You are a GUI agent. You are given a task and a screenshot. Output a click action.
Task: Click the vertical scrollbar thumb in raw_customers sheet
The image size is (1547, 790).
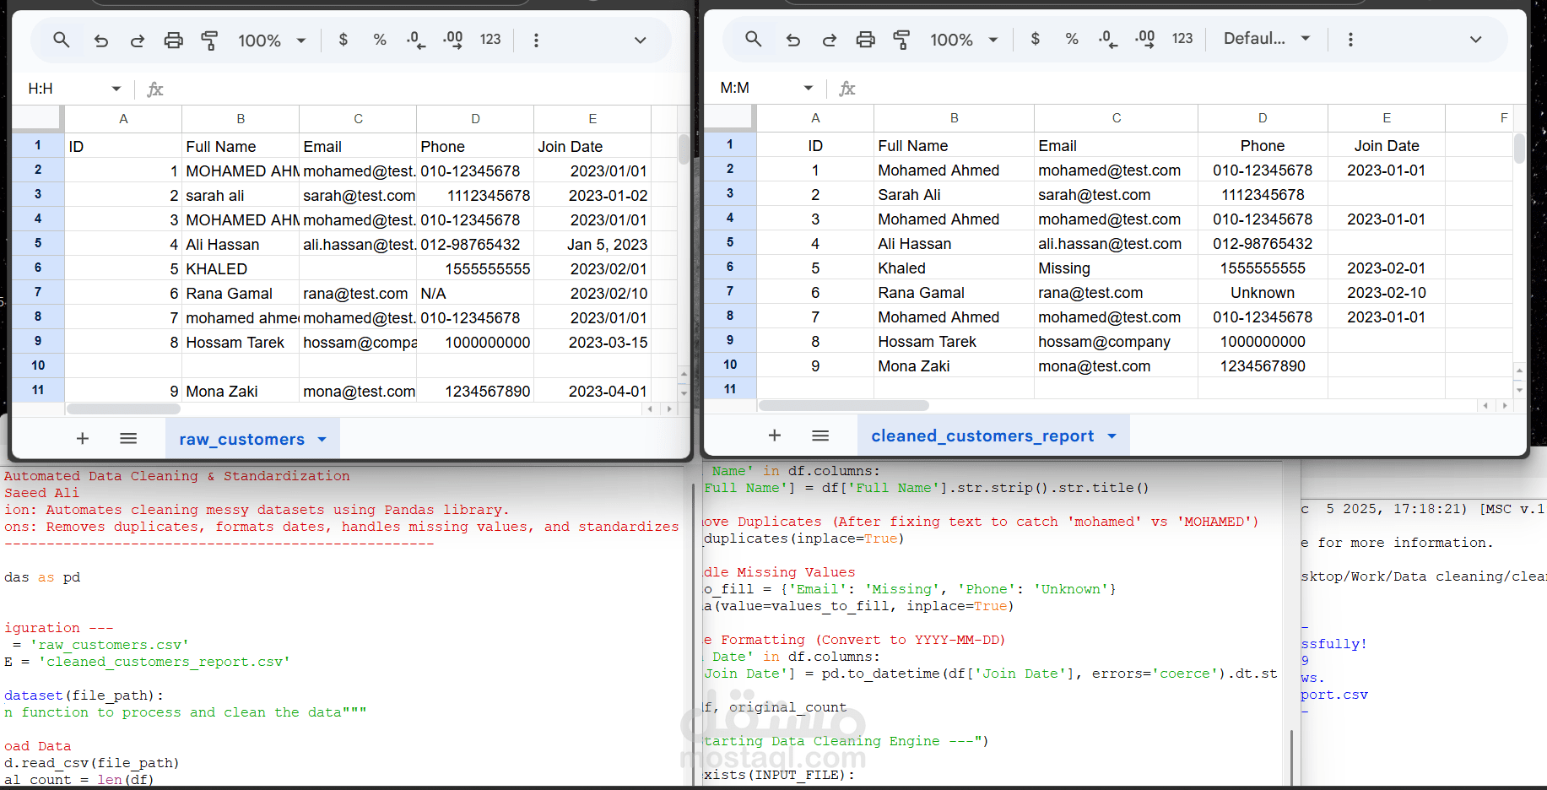[684, 149]
